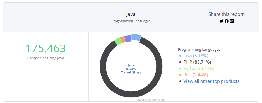
Task: Click the dark bullet beside PHP
Action: (180, 62)
